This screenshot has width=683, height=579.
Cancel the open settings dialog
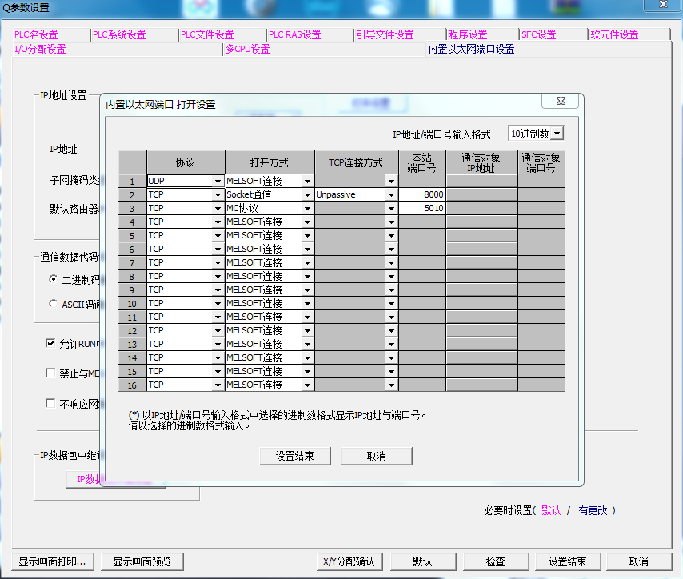point(376,455)
